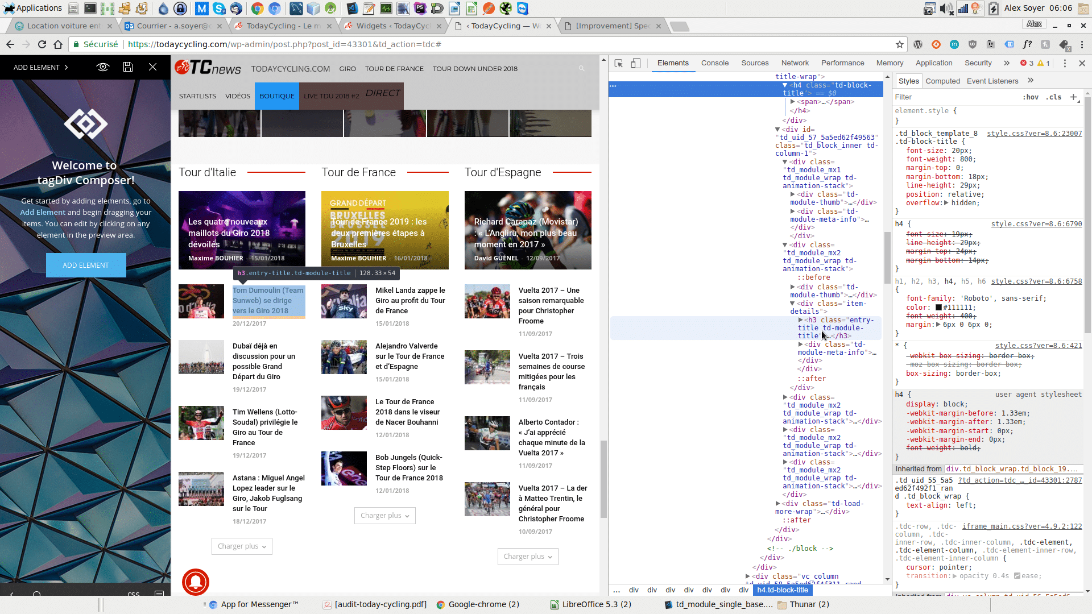Open the search icon in the TC news header
Image resolution: width=1092 pixels, height=614 pixels.
pyautogui.click(x=581, y=69)
